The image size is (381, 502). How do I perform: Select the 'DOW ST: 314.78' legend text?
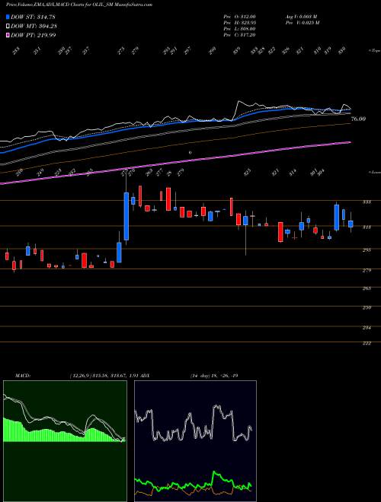[x=33, y=17]
